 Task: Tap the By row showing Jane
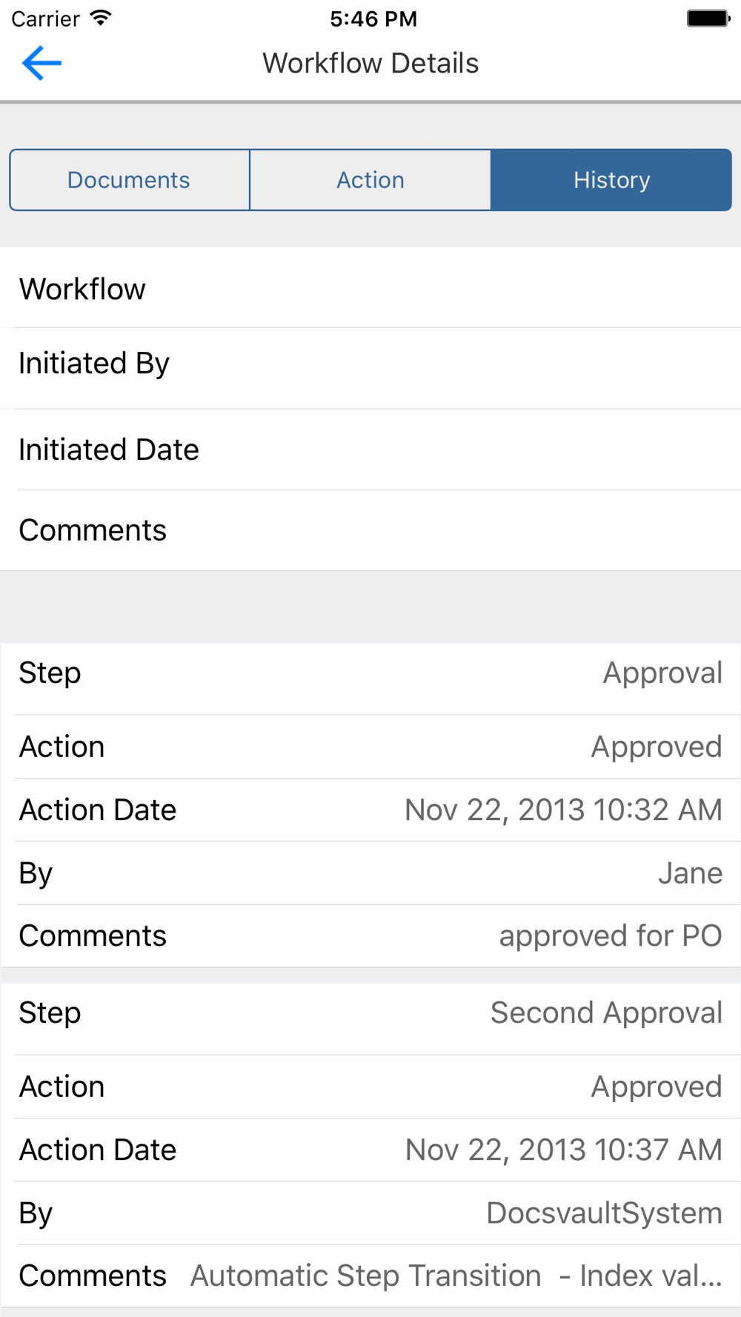370,873
